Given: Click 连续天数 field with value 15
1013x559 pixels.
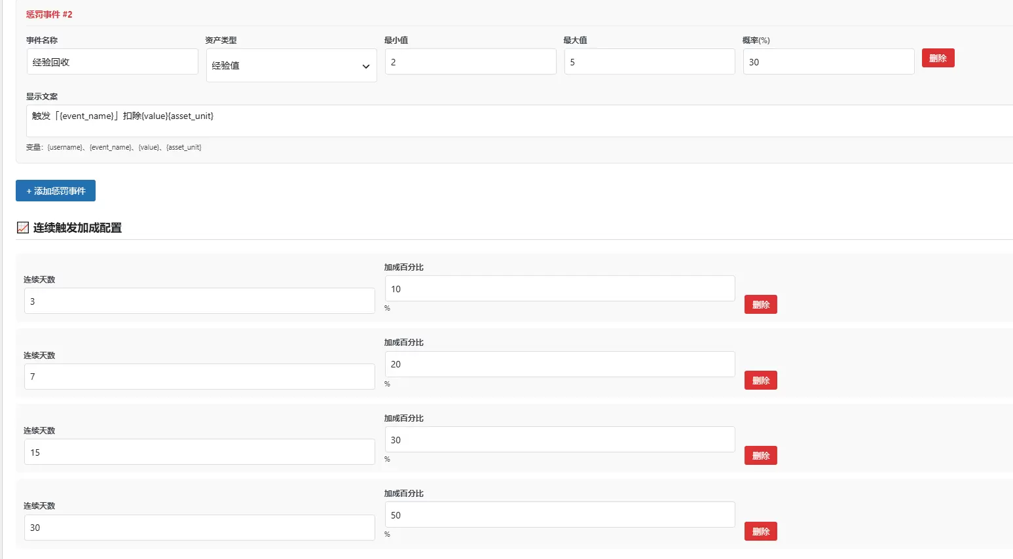Looking at the screenshot, I should point(200,452).
